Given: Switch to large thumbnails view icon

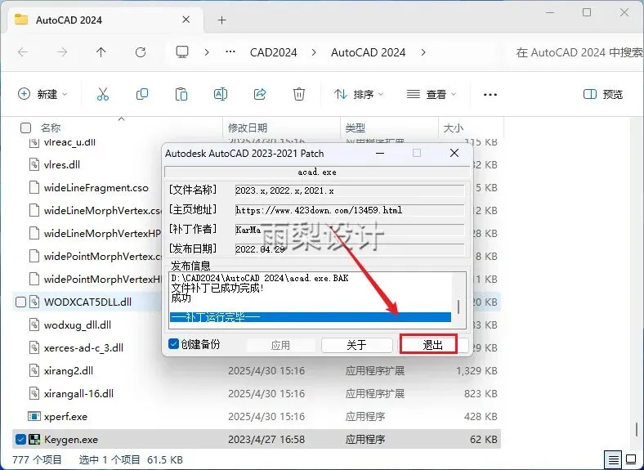Looking at the screenshot, I should tap(631, 459).
